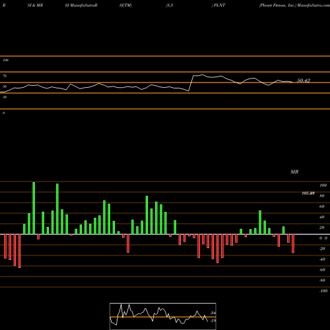Click the MR panel title label
This screenshot has width=330, height=330.
point(294,172)
